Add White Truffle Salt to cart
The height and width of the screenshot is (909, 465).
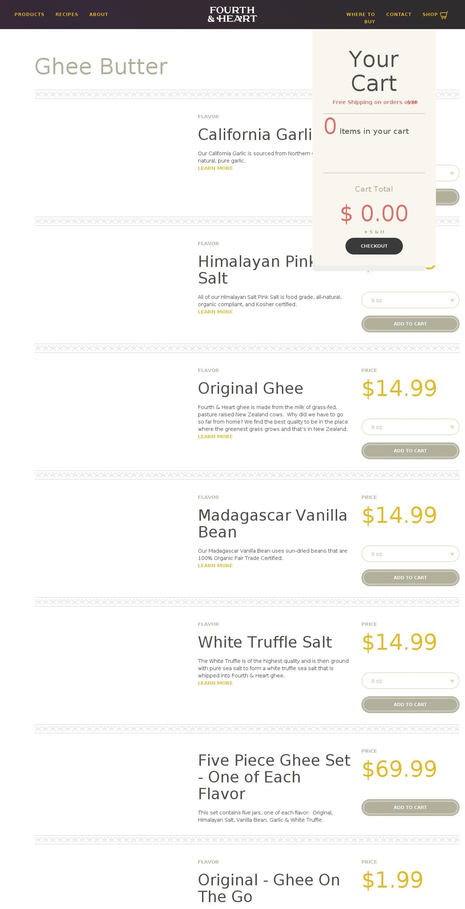click(410, 704)
